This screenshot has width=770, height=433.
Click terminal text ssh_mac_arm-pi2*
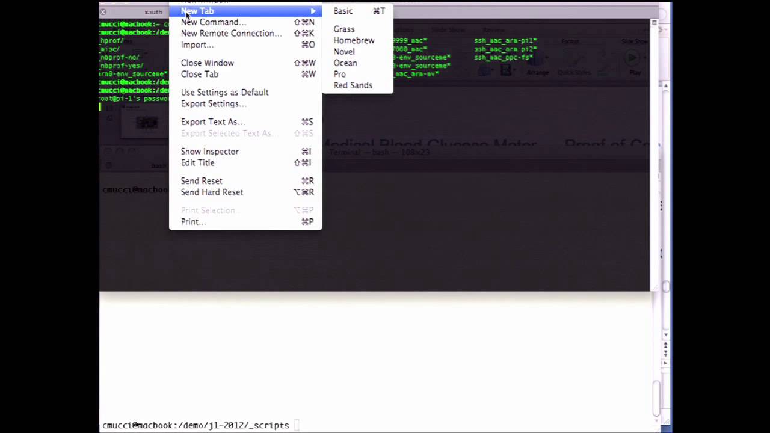(505, 49)
